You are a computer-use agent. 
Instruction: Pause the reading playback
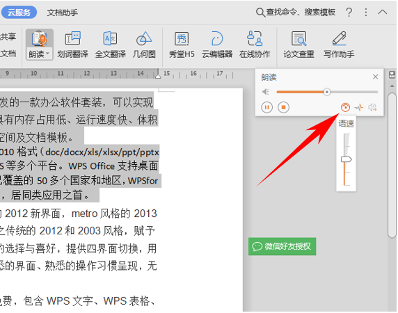tap(266, 107)
